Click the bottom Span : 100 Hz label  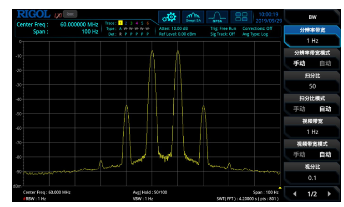pyautogui.click(x=266, y=193)
